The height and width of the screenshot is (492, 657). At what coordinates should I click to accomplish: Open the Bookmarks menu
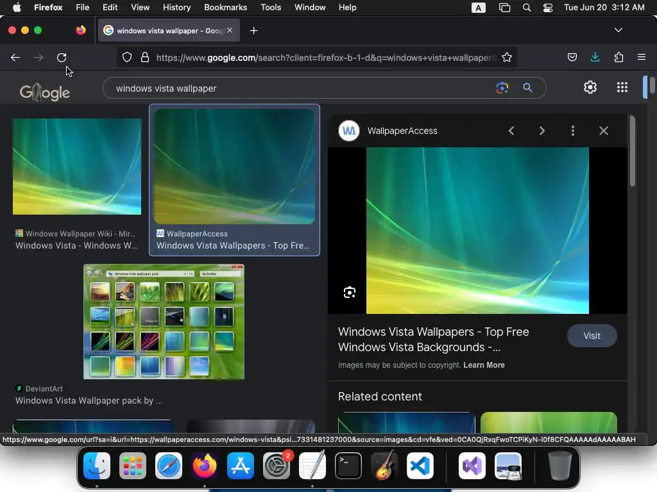[x=225, y=8]
